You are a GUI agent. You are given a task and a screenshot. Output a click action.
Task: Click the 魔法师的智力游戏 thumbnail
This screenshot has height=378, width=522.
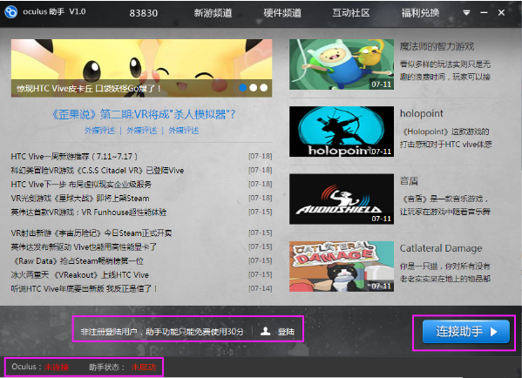pyautogui.click(x=342, y=64)
